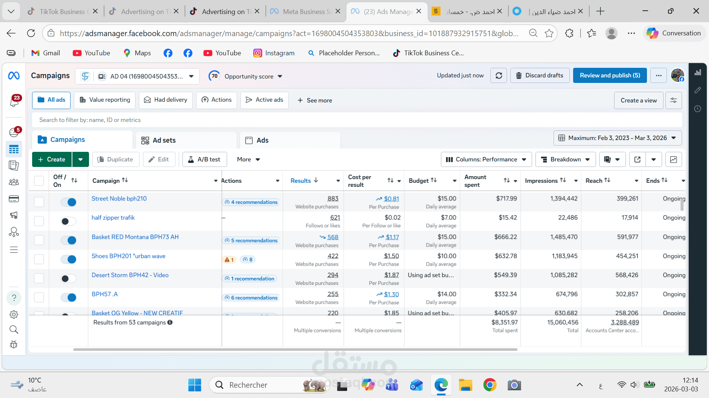Open the Breakdown dropdown menu

(565, 160)
